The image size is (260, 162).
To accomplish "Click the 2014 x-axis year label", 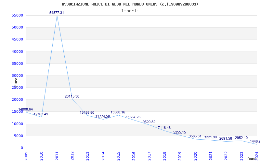I will (103, 156).
